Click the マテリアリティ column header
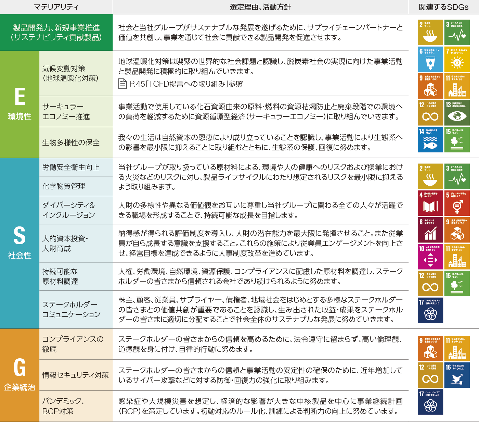 coord(56,6)
